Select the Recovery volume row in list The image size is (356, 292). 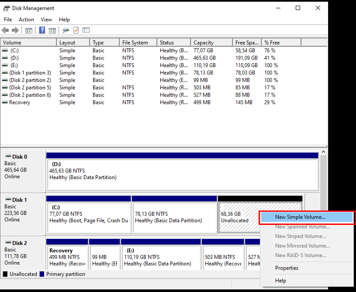(x=20, y=102)
